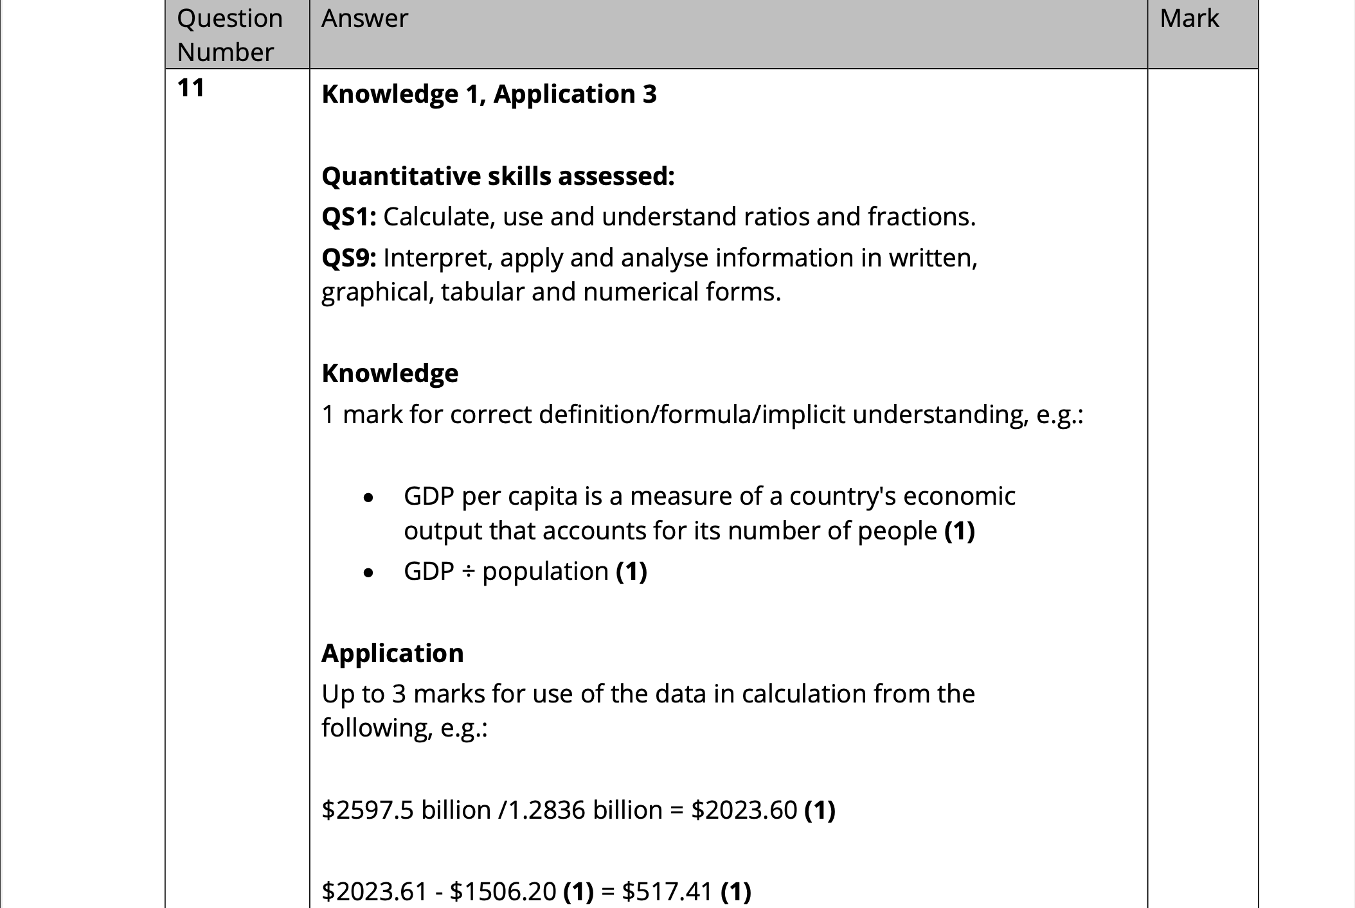Click the line starting "1 mark for correct definition"
Viewport: 1355px width, 908px height.
click(702, 415)
